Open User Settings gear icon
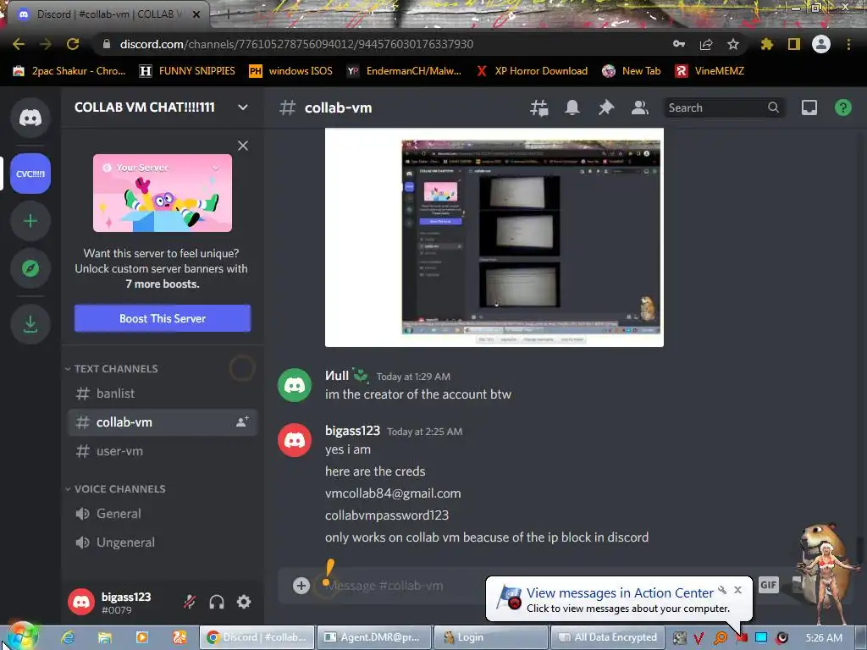Viewport: 867px width, 650px height. [x=244, y=602]
